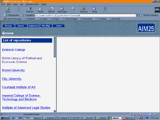Click the Shop toolbar icon
160x120 pixels.
pos(94,10)
